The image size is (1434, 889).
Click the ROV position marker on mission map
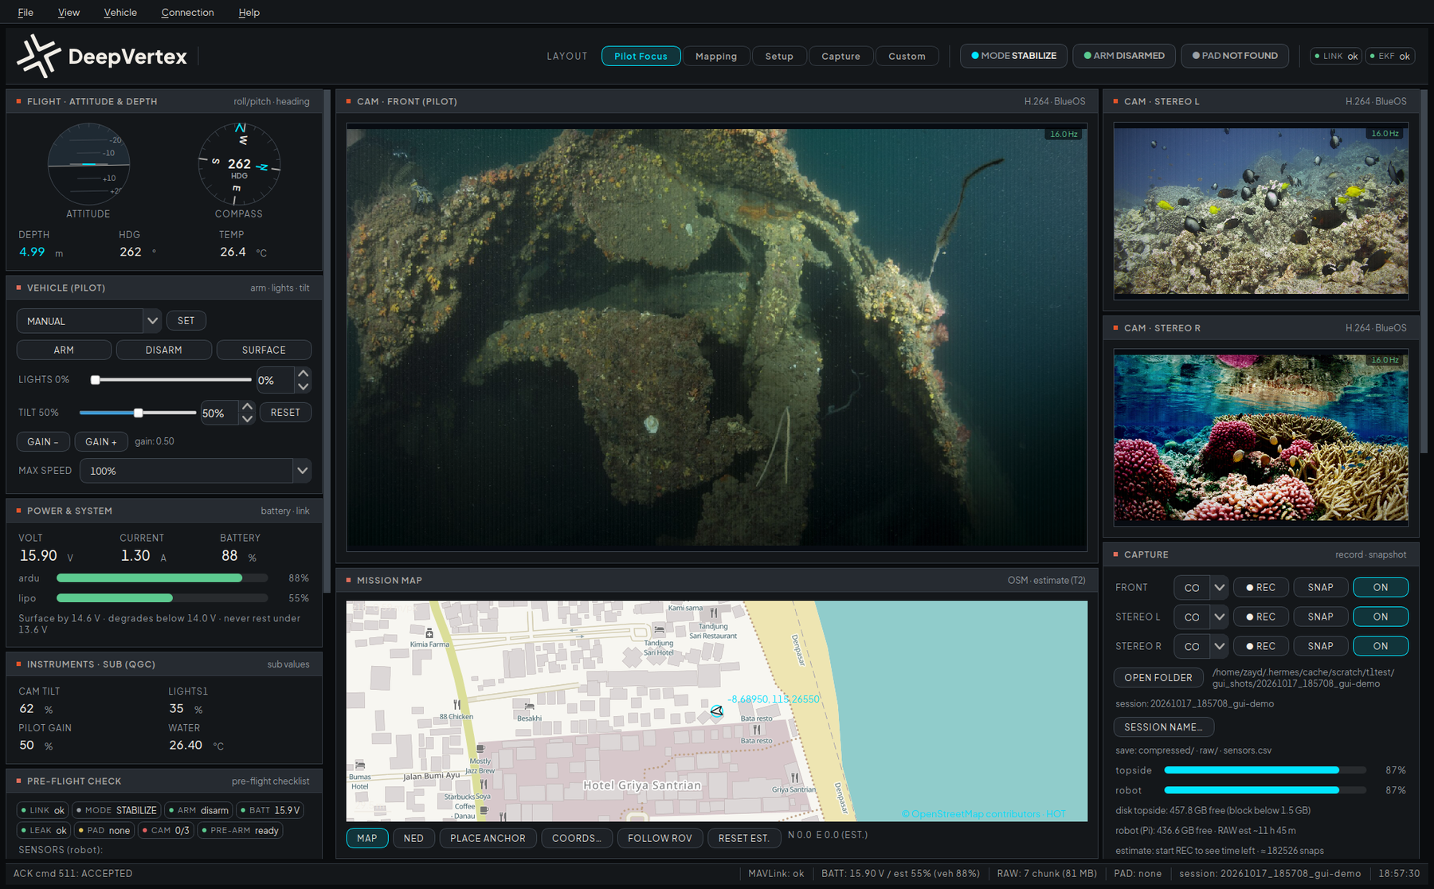tap(717, 711)
